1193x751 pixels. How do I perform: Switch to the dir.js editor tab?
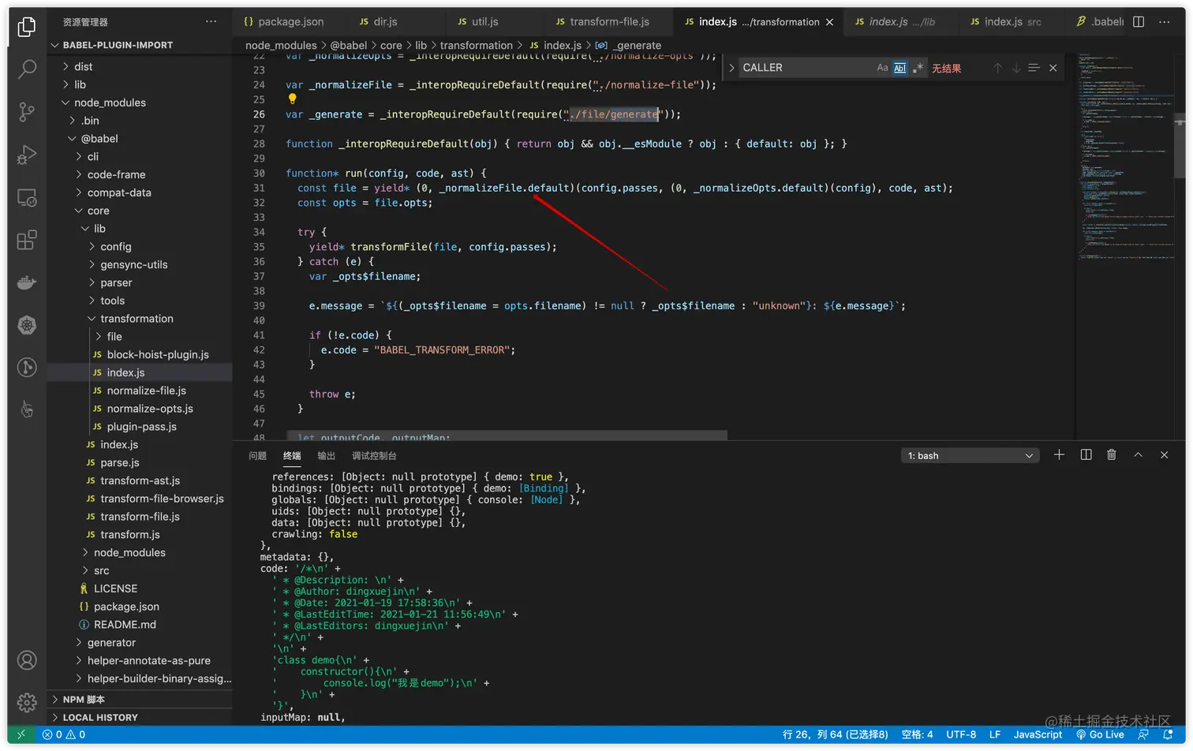pyautogui.click(x=385, y=22)
